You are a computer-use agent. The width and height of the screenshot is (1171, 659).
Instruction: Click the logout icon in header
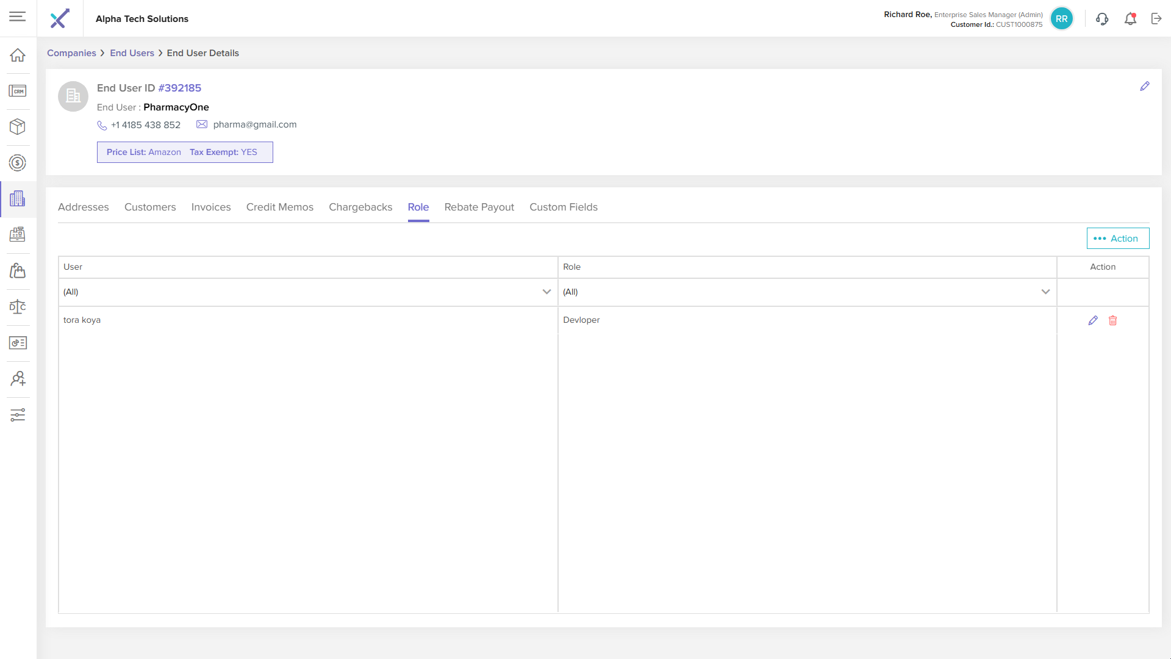click(1156, 19)
